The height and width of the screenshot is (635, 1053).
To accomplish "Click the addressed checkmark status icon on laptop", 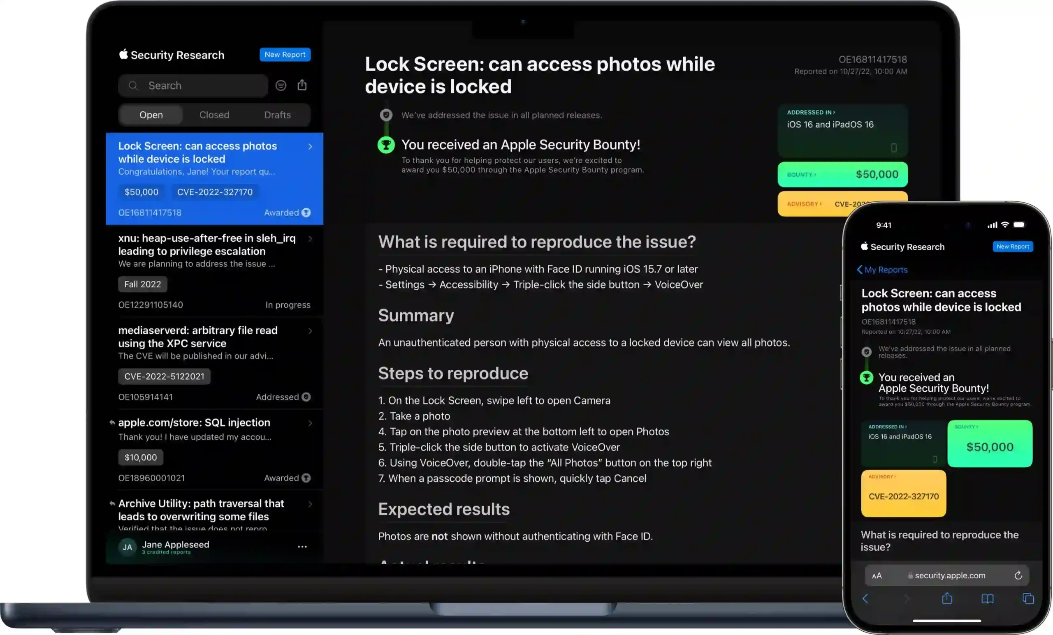I will pyautogui.click(x=386, y=115).
